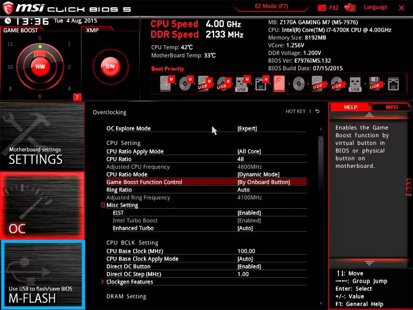Switch to EZ Mode (F7)
Image resolution: width=413 pixels, height=310 pixels.
[271, 6]
